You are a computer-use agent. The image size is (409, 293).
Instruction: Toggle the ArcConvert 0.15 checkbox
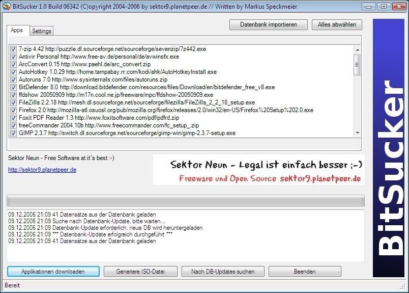(13, 64)
